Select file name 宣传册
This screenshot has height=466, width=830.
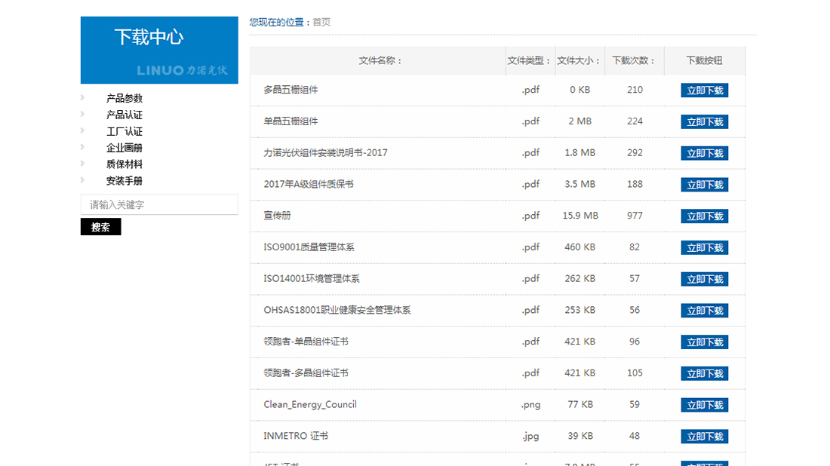278,216
